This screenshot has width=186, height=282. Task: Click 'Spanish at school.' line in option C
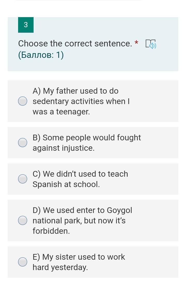[66, 184]
